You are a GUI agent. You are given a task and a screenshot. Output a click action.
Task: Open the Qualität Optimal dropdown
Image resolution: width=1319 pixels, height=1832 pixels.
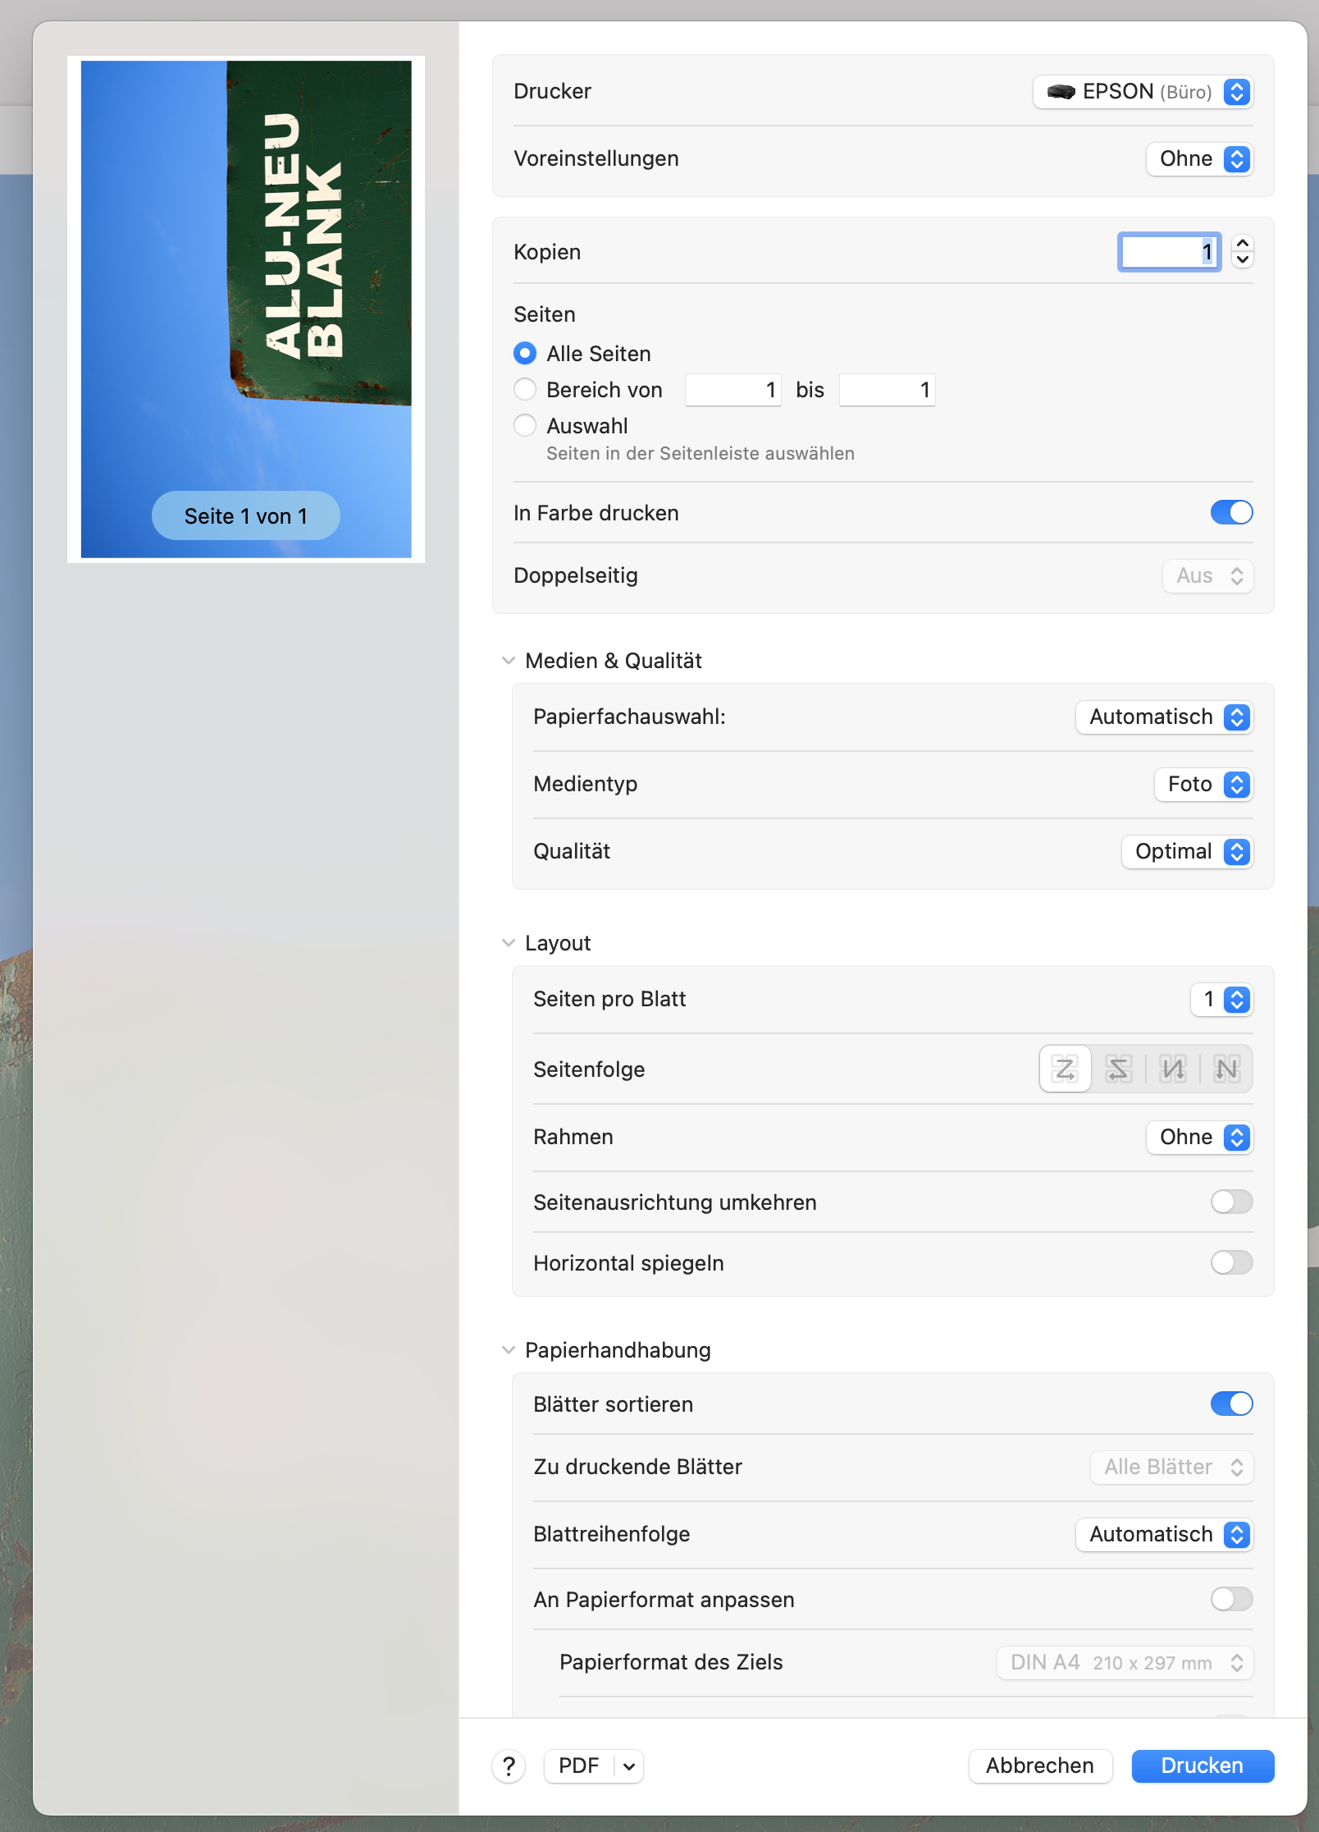(1186, 851)
